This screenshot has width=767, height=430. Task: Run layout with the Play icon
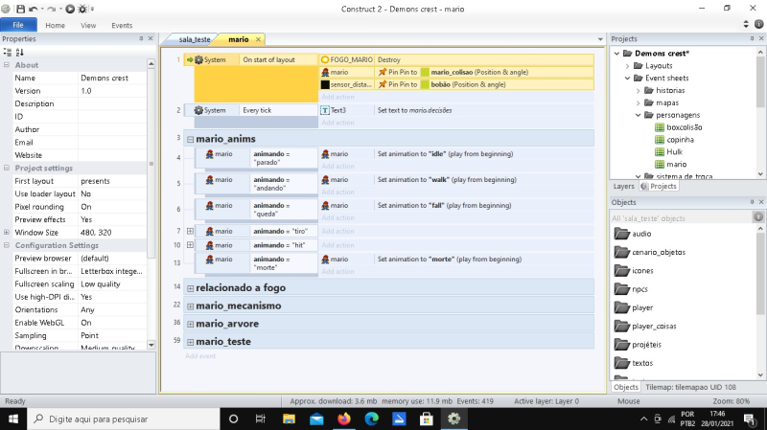click(x=70, y=9)
